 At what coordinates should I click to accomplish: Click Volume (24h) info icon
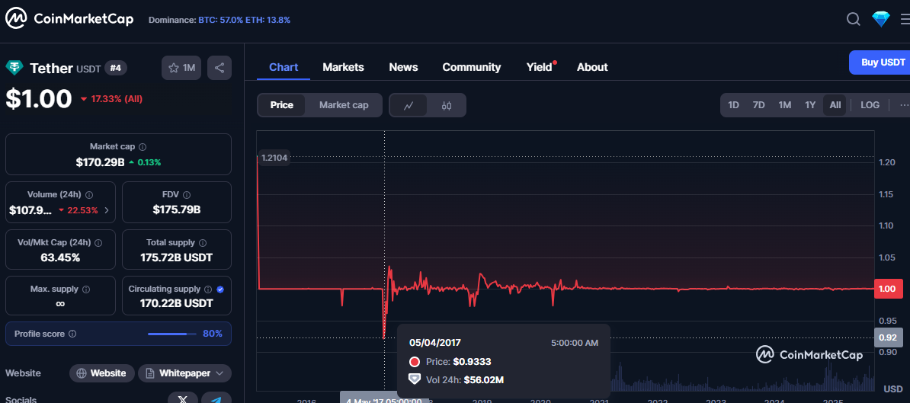coord(90,195)
